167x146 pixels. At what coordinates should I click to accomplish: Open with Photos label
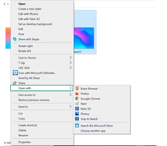pos(85,114)
